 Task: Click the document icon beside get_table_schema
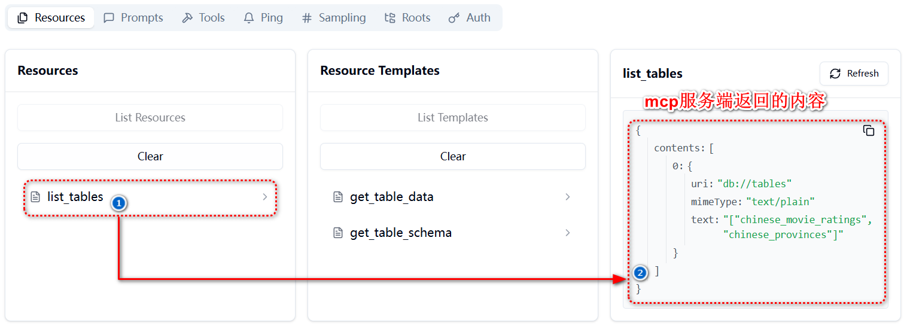pyautogui.click(x=338, y=233)
